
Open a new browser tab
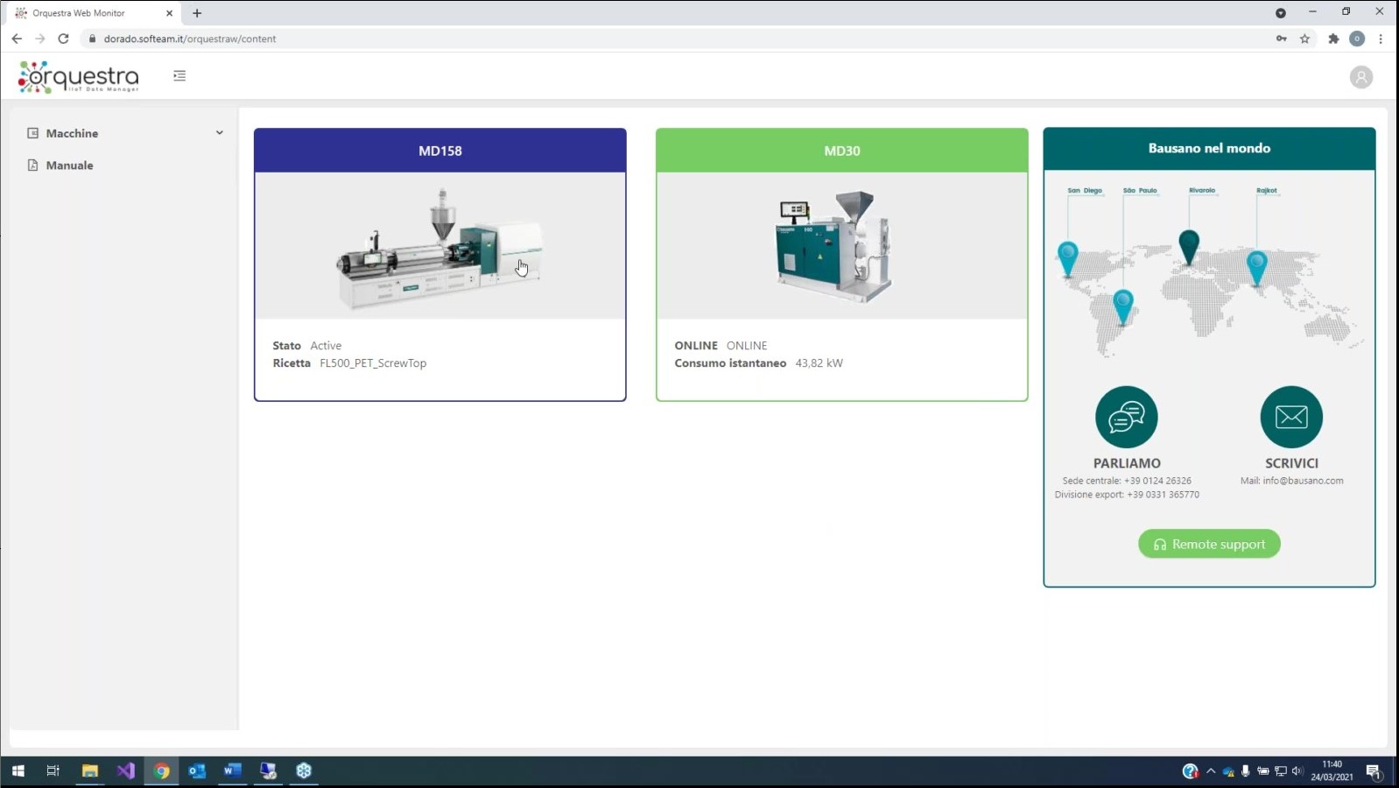197,13
